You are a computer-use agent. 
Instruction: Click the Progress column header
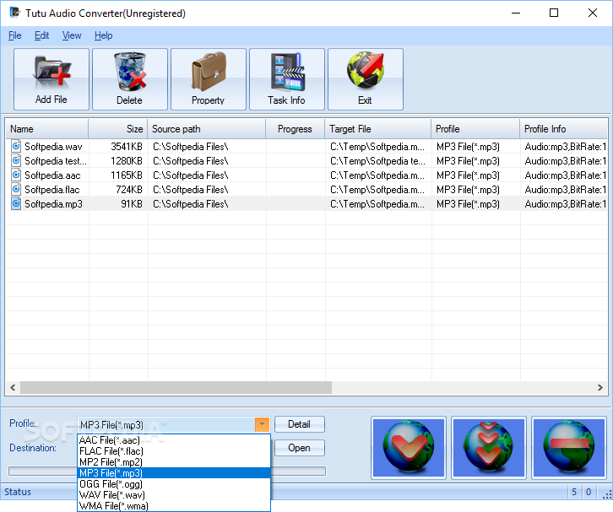pyautogui.click(x=296, y=129)
